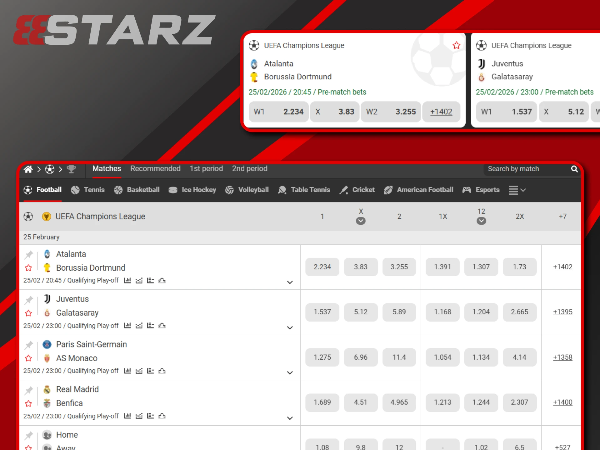Click the 88STARZ logo
The image size is (600, 450).
coord(114,30)
